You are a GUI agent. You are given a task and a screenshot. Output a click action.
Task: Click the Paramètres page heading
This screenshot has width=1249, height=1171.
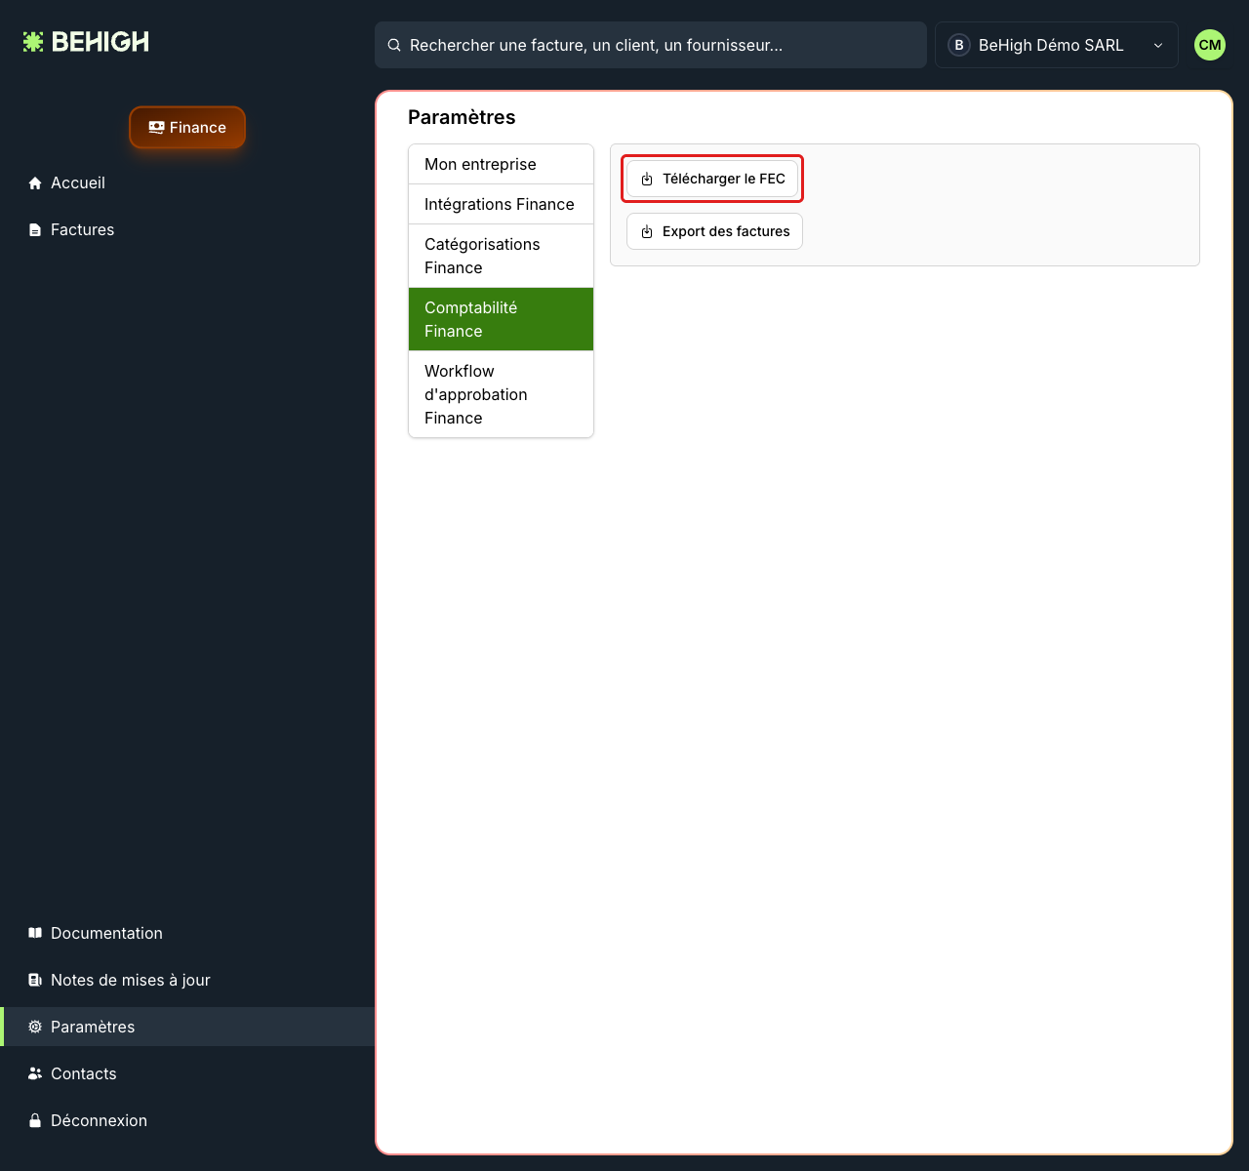coord(462,117)
